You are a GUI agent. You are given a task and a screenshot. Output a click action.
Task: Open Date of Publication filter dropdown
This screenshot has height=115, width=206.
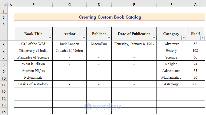click(x=154, y=38)
